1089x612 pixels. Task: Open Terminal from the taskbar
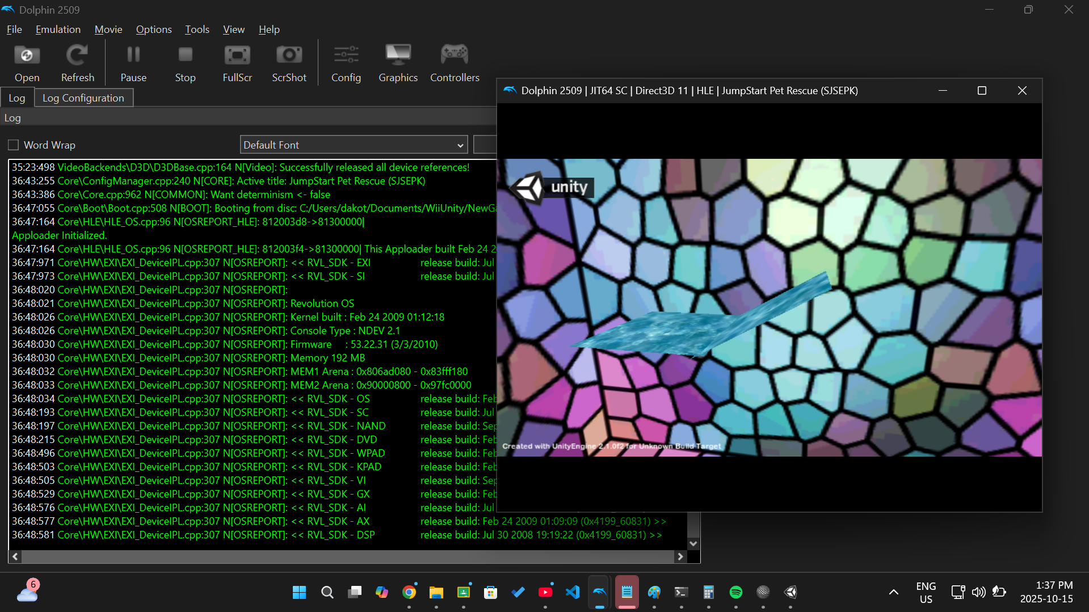coord(682,592)
